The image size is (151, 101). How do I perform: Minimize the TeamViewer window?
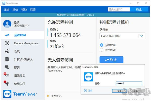130,3
